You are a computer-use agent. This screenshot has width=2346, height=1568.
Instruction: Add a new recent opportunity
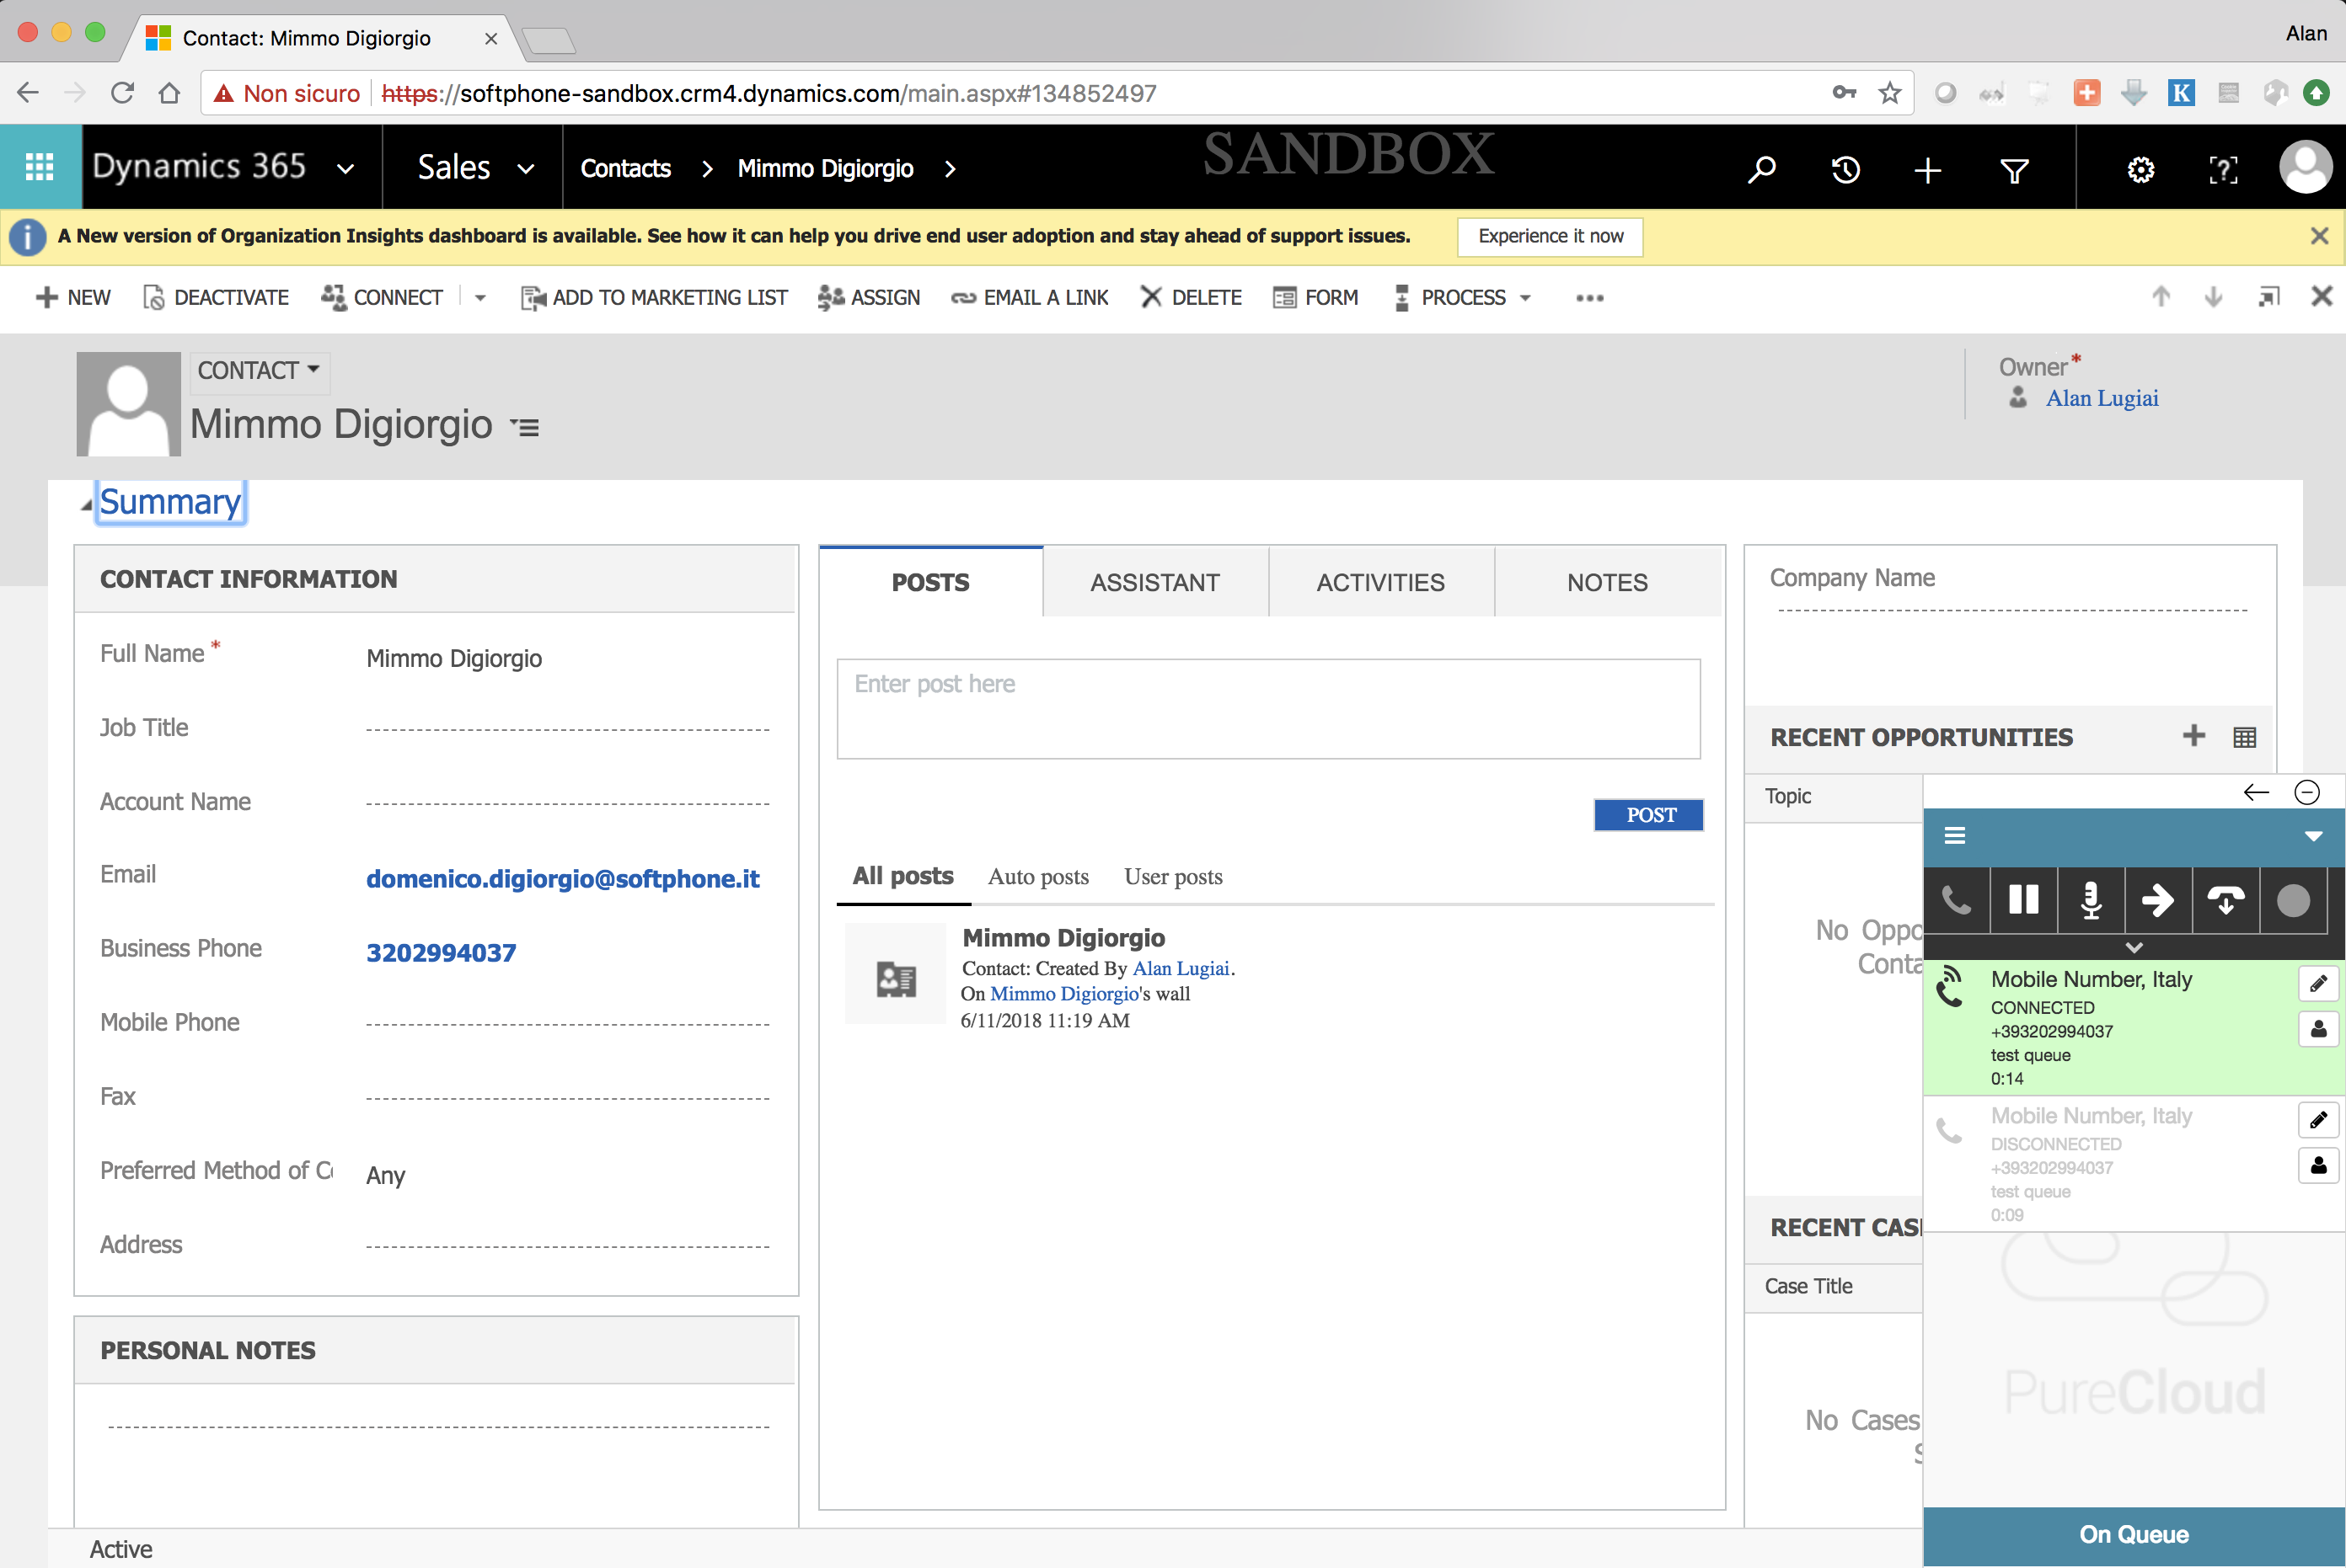coord(2194,736)
